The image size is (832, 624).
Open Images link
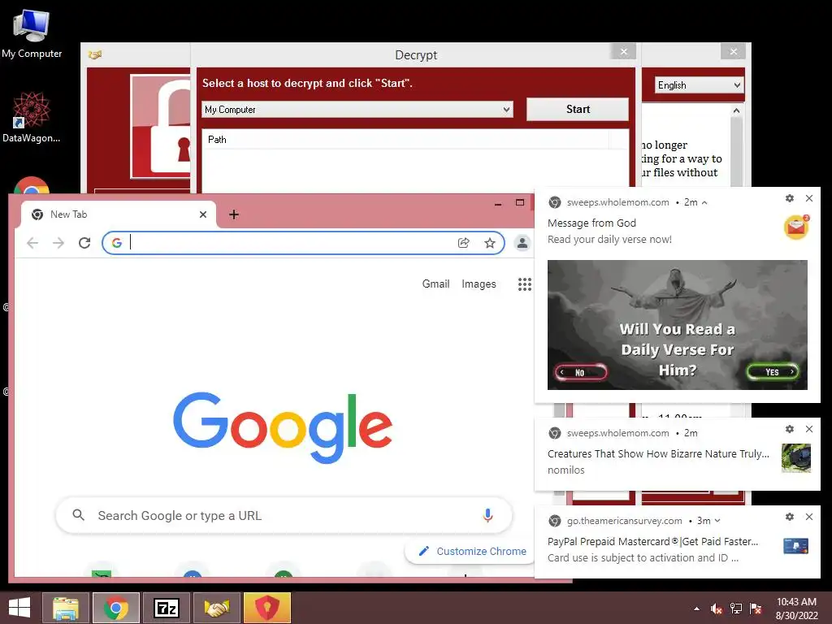479,284
